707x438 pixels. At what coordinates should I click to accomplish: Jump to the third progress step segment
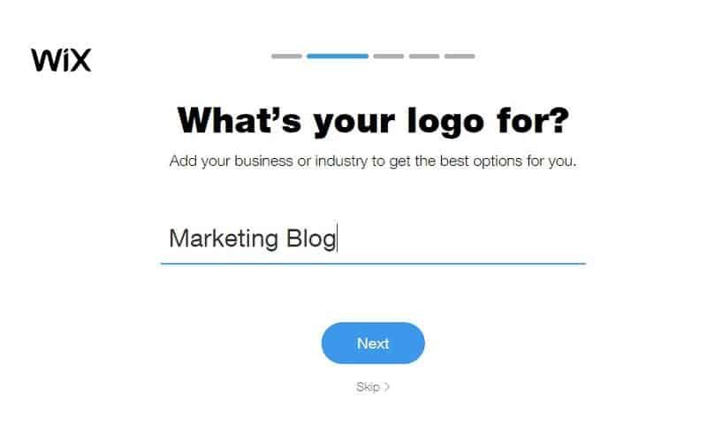pyautogui.click(x=389, y=57)
